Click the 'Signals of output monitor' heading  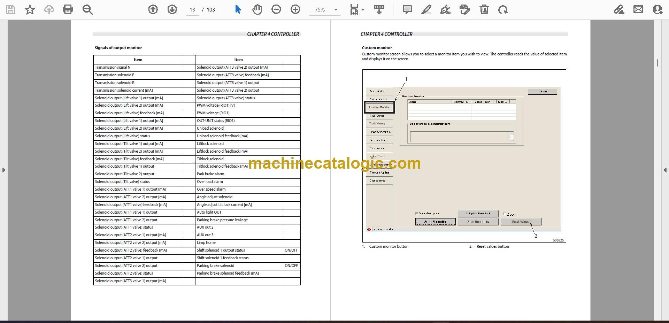[x=118, y=48]
